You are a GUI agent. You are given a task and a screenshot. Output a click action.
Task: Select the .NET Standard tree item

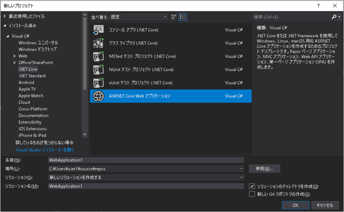[x=32, y=76]
